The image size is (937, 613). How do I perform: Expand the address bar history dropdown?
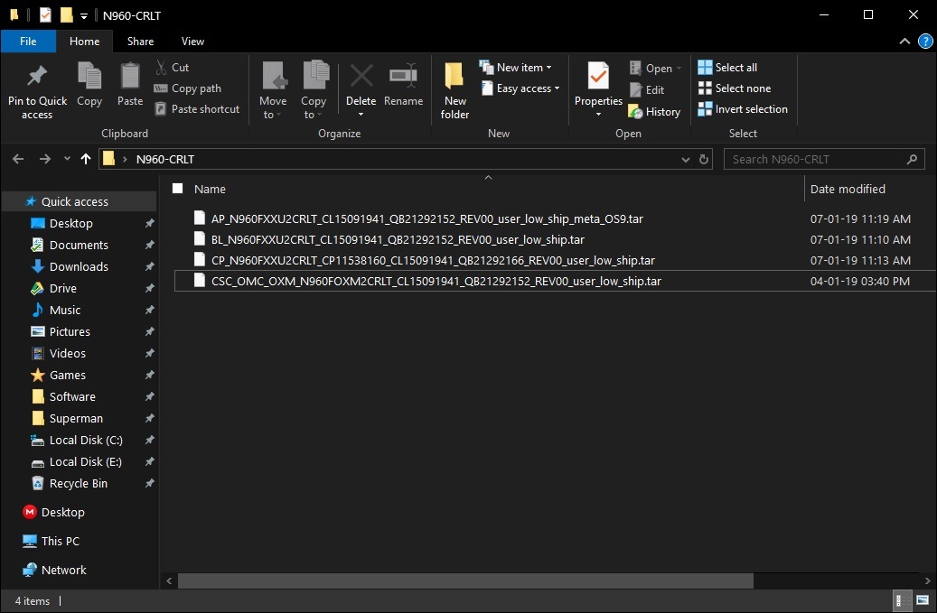686,160
